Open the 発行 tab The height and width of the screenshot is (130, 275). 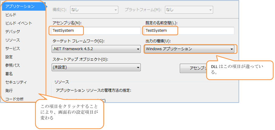pyautogui.click(x=9, y=90)
